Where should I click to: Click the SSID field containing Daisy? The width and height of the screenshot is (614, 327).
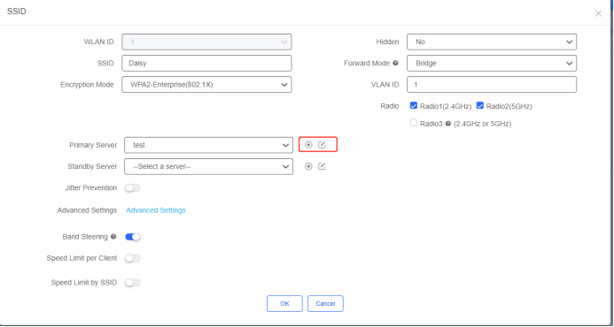coord(206,63)
